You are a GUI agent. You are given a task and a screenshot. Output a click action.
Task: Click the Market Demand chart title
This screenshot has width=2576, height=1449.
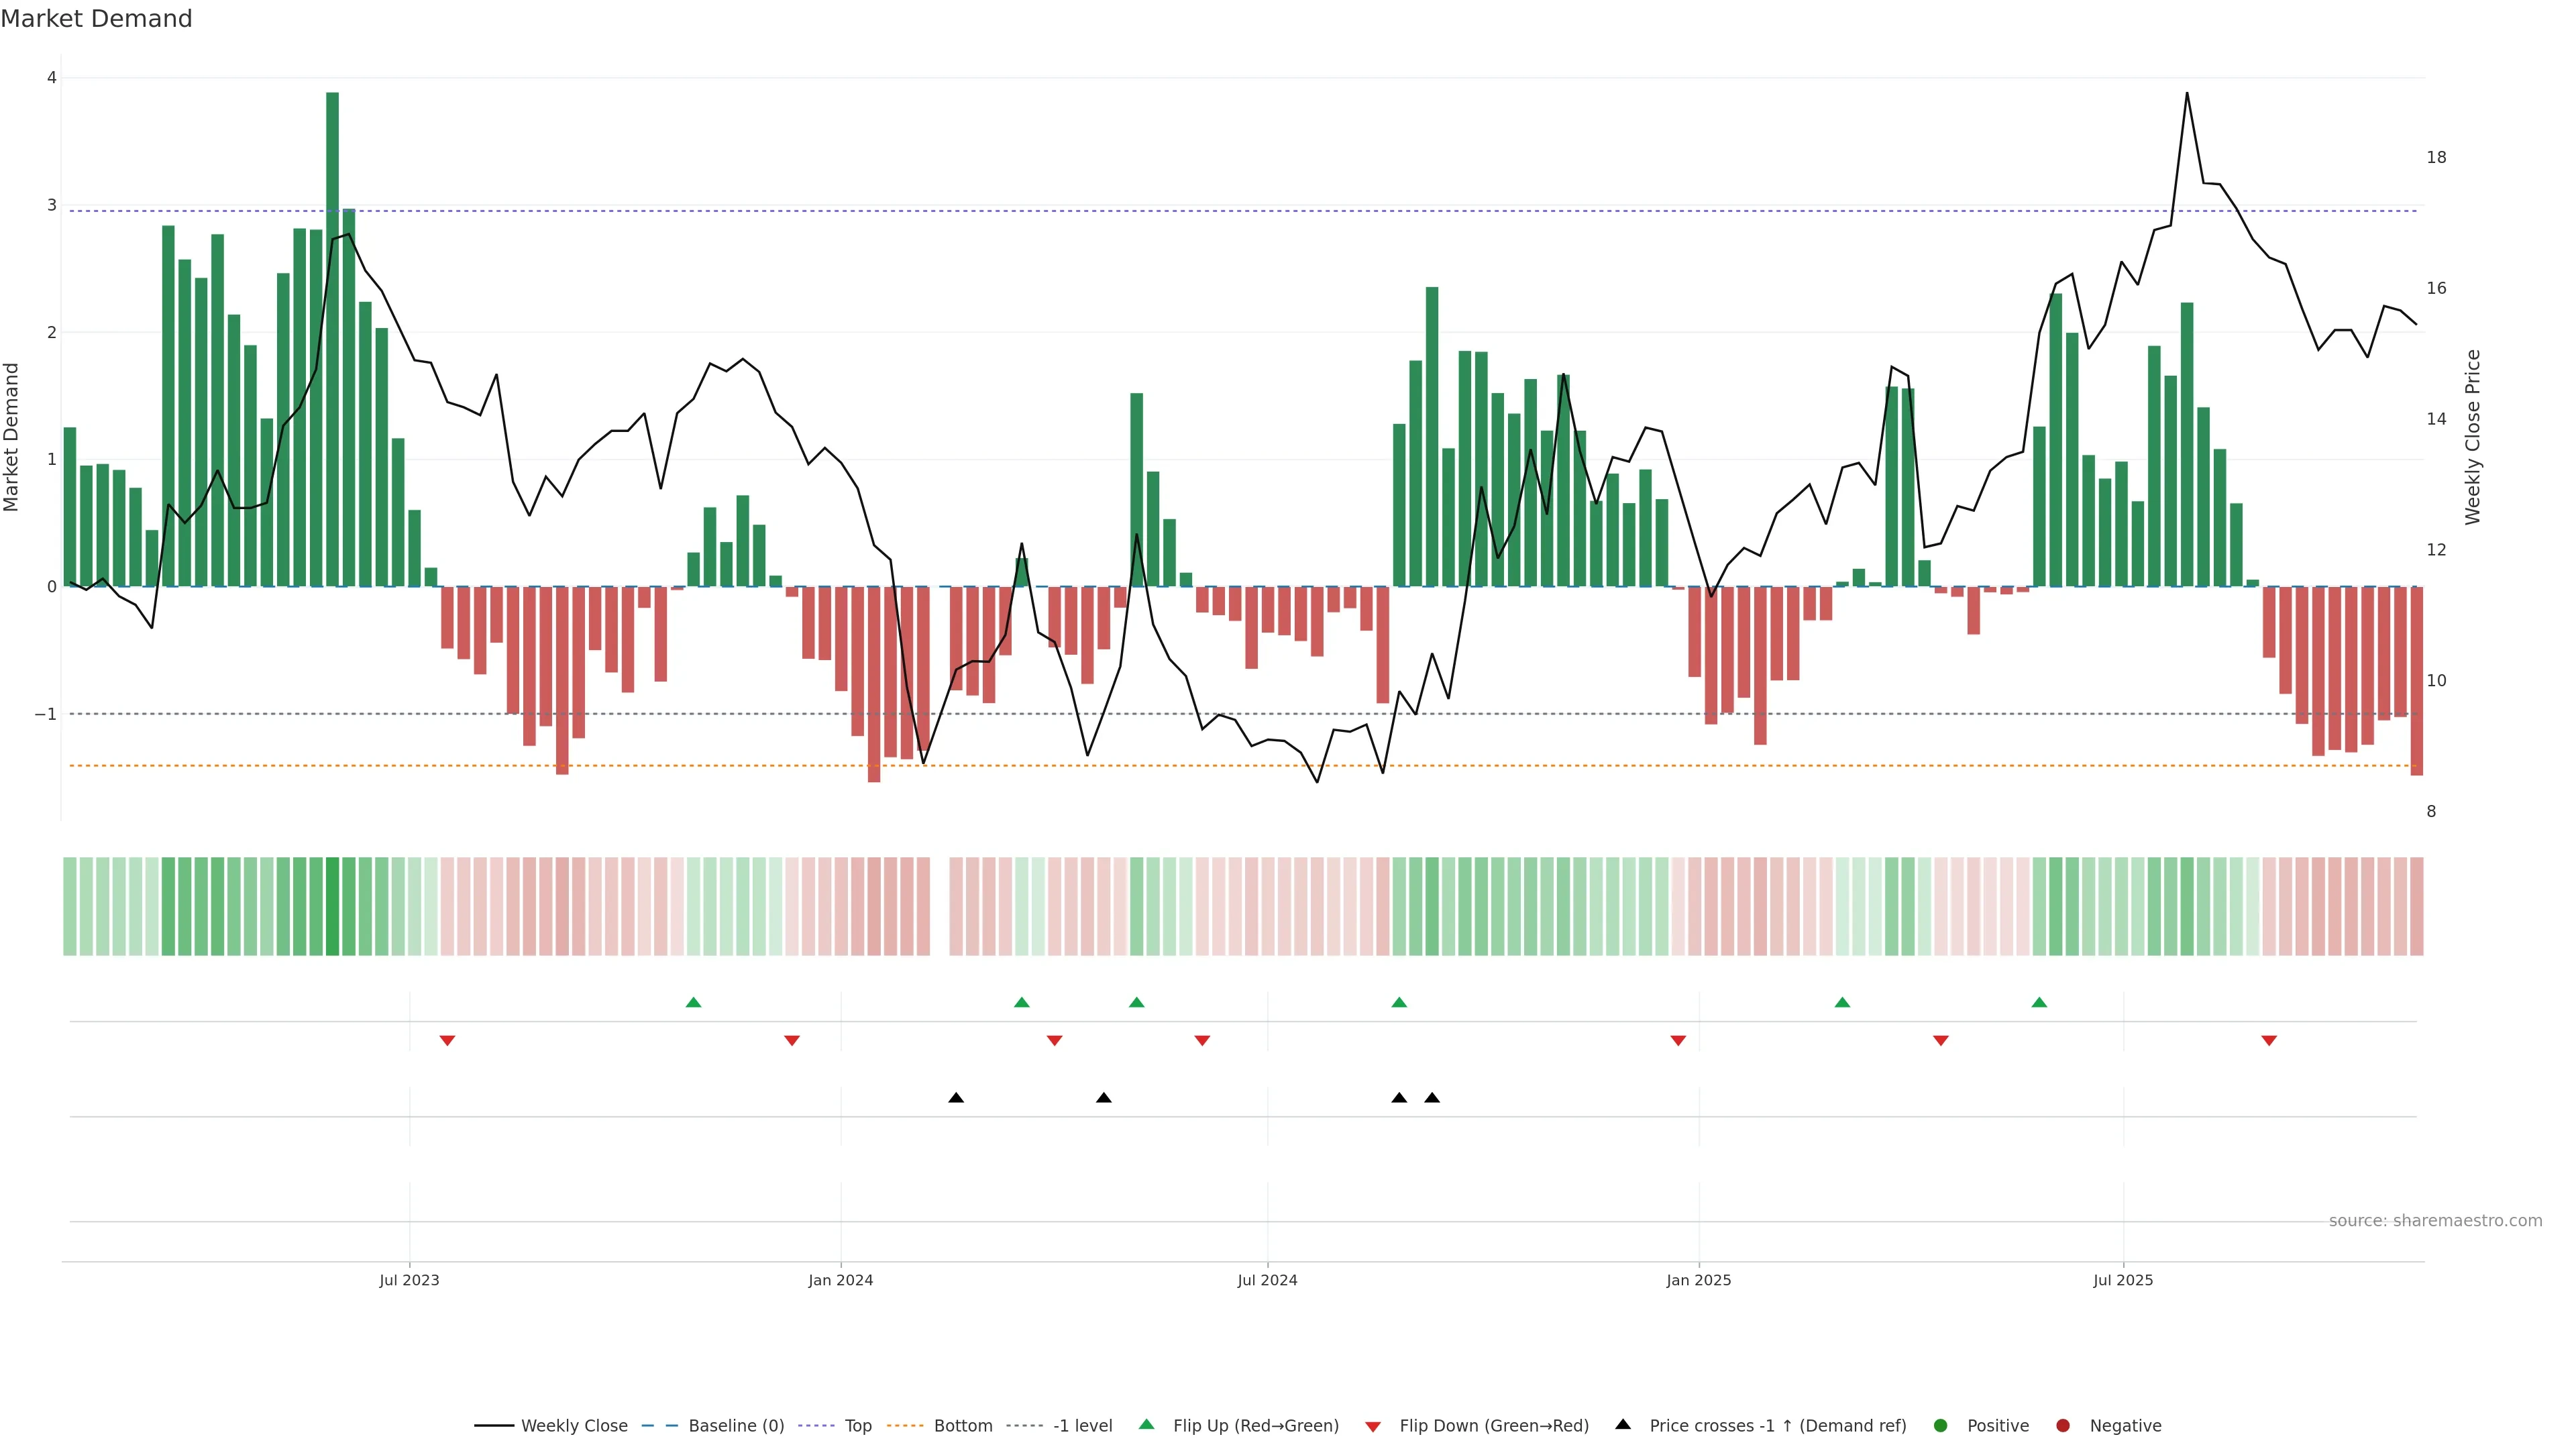point(96,19)
